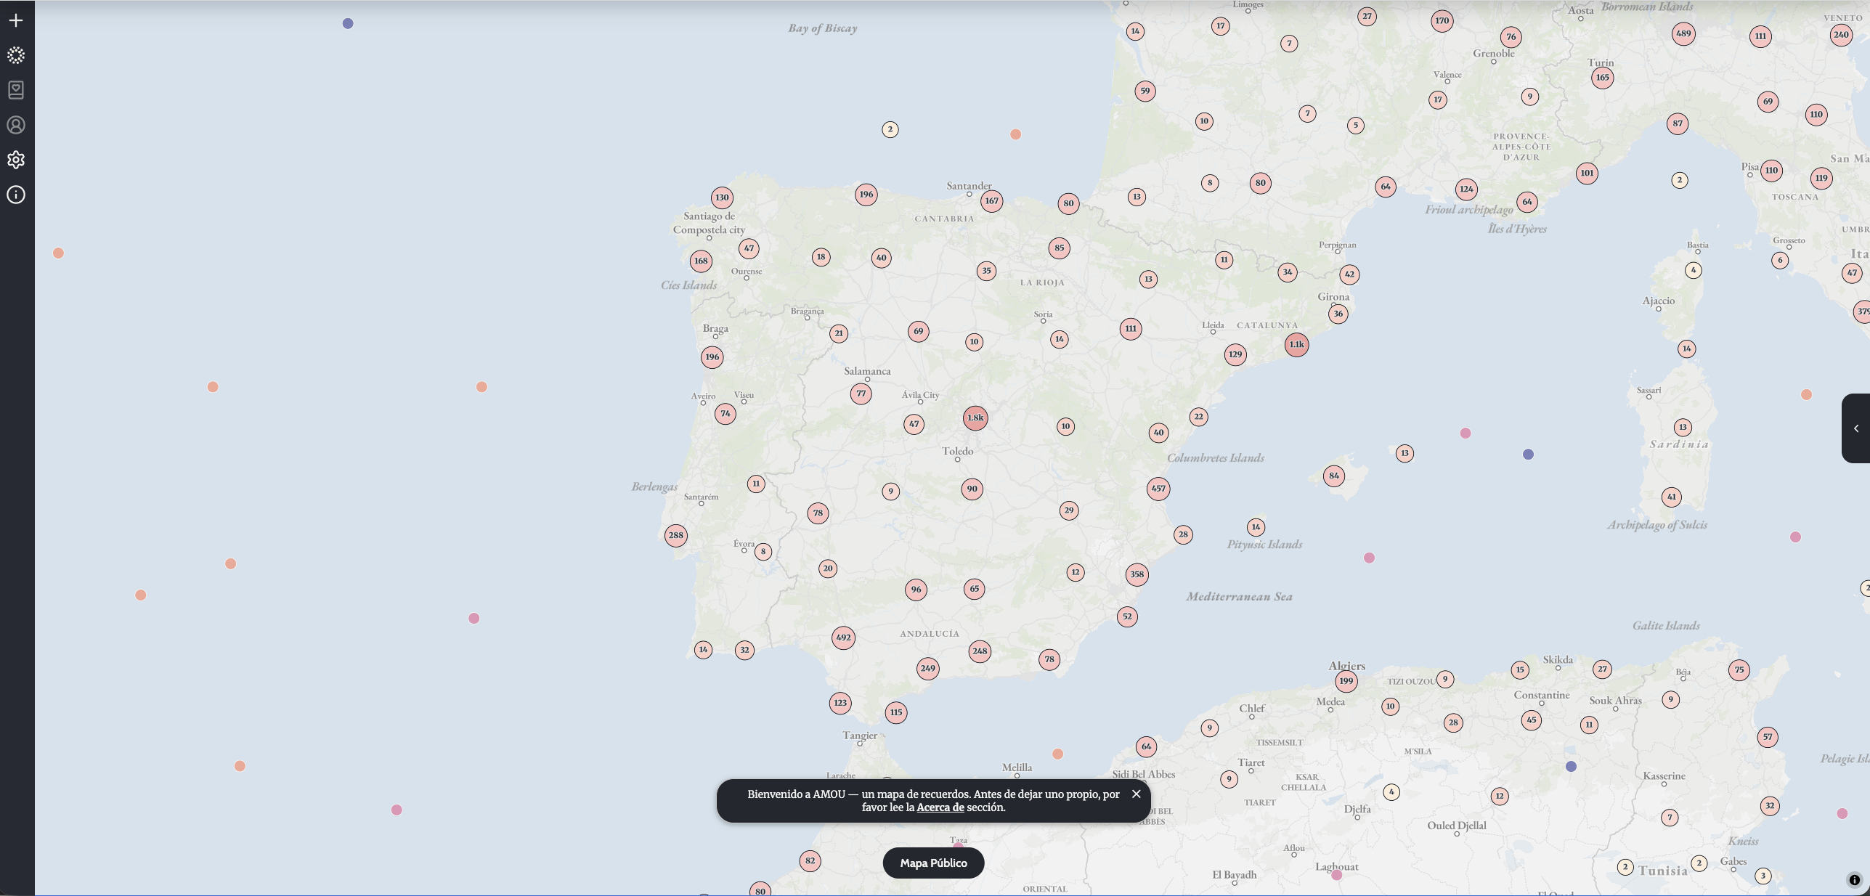The height and width of the screenshot is (896, 1870).
Task: Open the 1.1k cluster in Catalunya
Action: 1296,344
